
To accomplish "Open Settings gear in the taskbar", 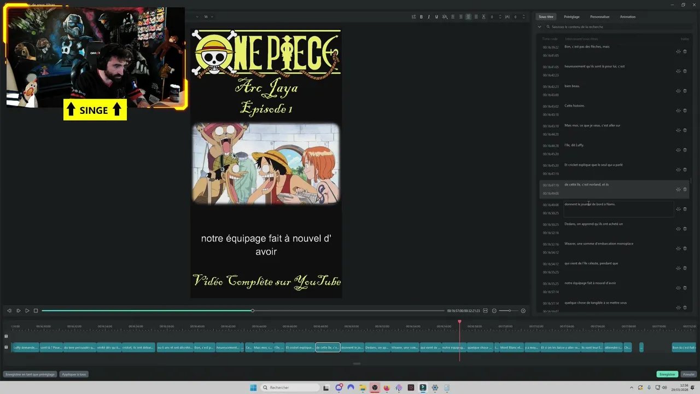I will 435,387.
